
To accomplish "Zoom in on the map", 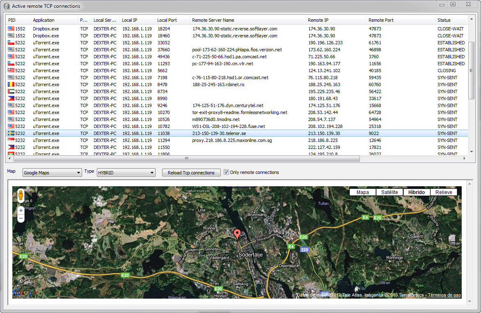I will click(x=21, y=210).
